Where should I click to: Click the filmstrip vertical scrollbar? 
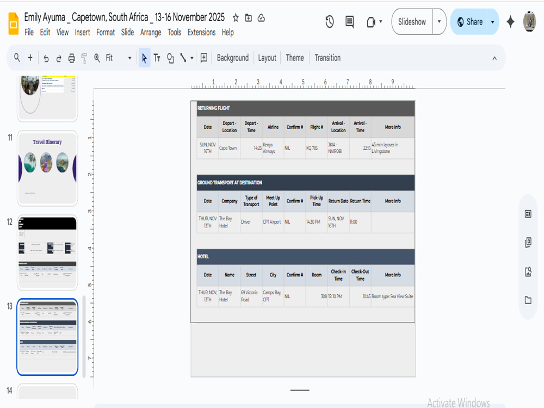[84, 337]
